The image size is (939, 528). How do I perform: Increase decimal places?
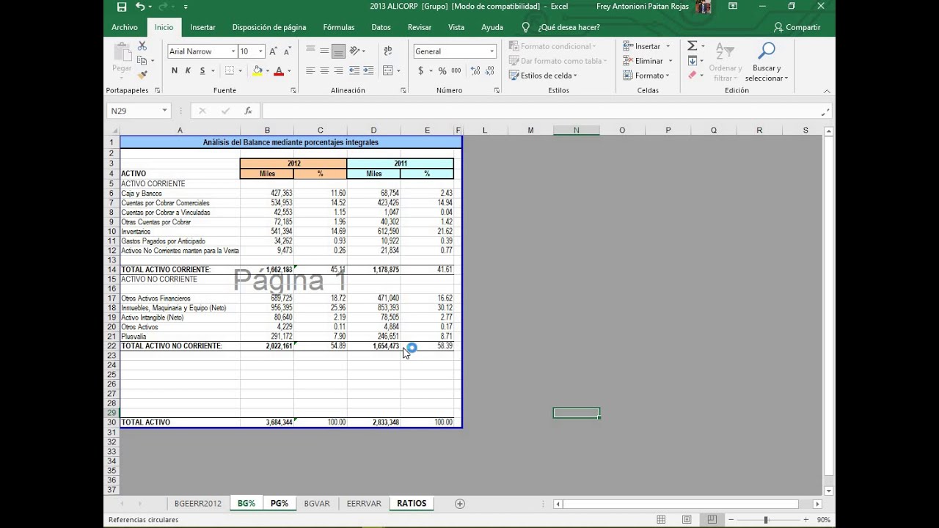(x=475, y=70)
